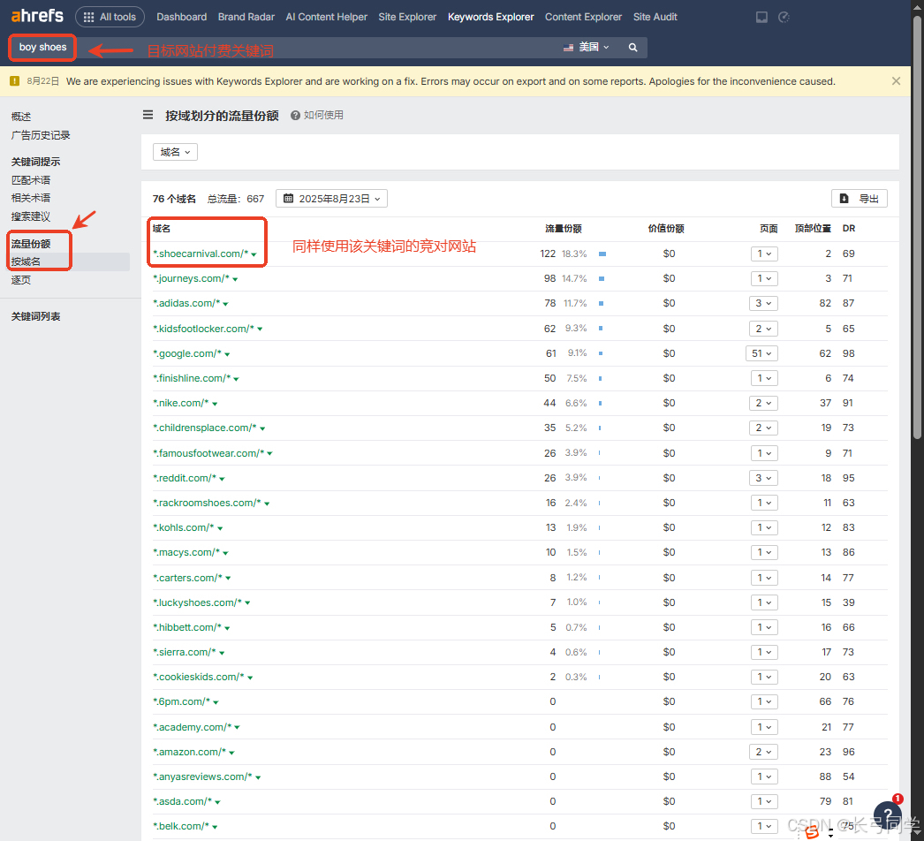This screenshot has height=841, width=924.
Task: Open pages dropdown for google.com row
Action: pyautogui.click(x=761, y=353)
